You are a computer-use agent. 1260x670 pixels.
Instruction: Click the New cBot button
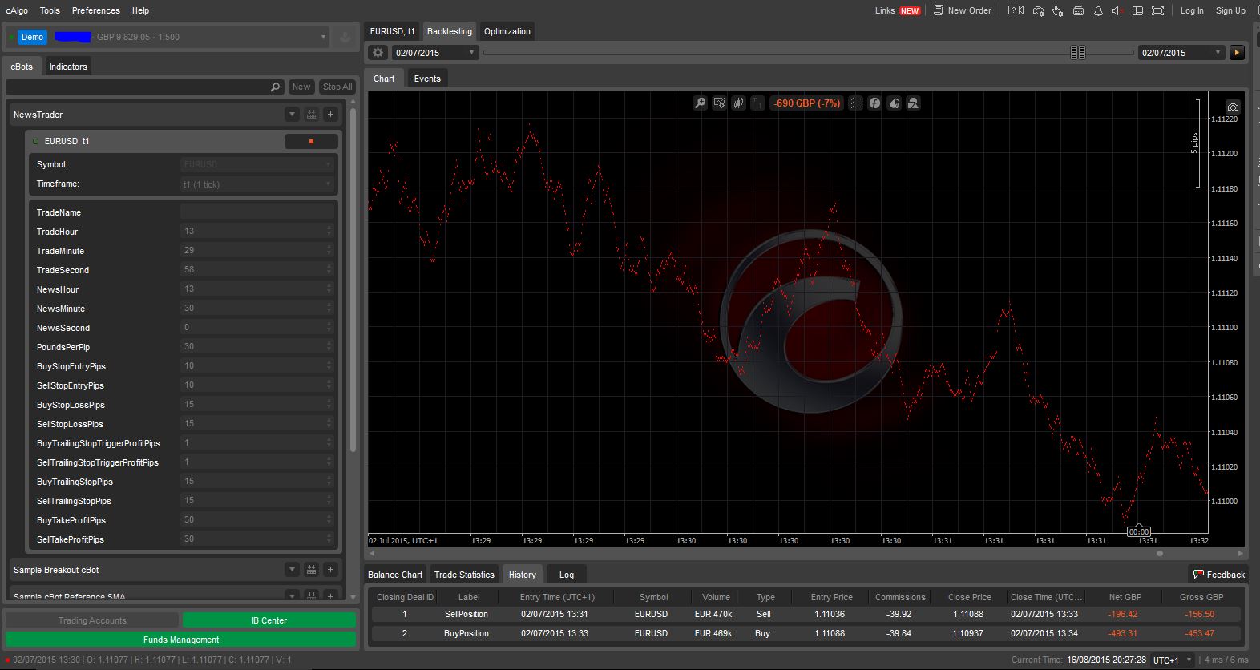301,87
